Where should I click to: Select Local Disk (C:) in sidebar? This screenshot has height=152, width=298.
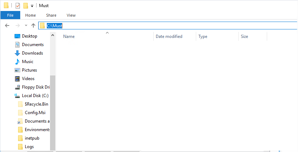point(35,96)
